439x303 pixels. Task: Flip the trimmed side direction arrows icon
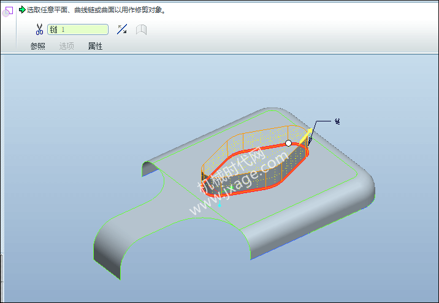[122, 29]
